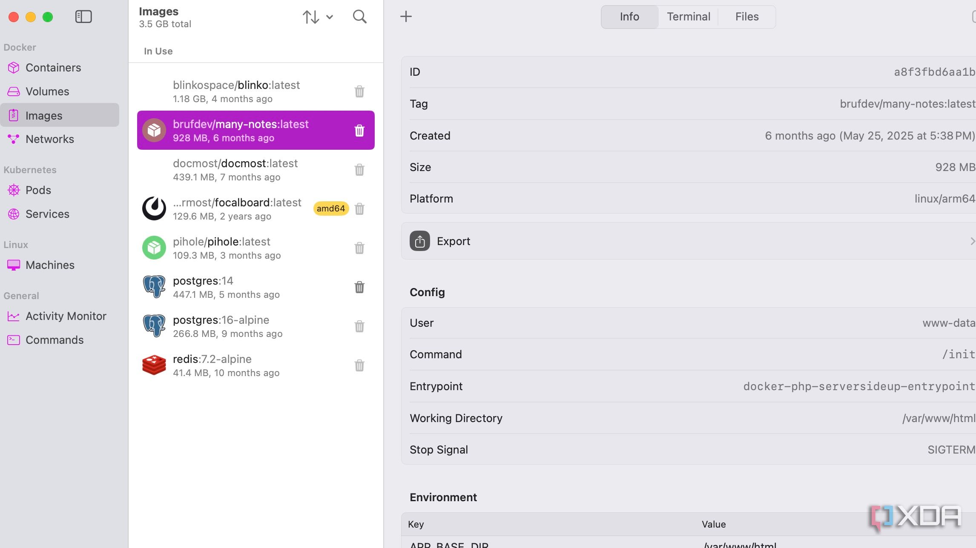976x548 pixels.
Task: Open Commands in the sidebar
Action: [60, 340]
